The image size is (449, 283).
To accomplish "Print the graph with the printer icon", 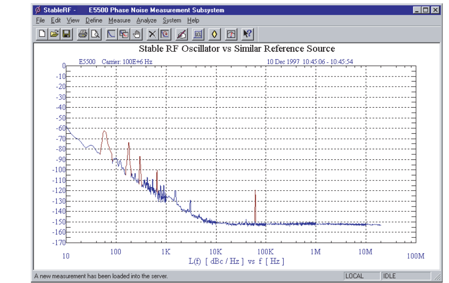I will [x=83, y=34].
